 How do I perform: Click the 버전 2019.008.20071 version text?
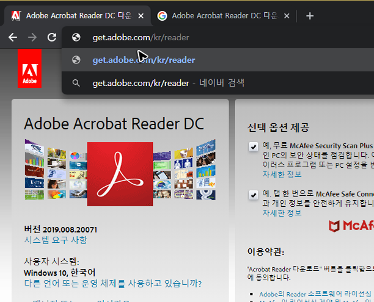61,229
